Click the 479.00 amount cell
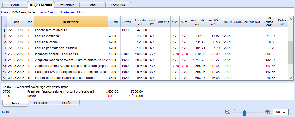Image resolution: width=295 pixels, height=117 pixels. coord(140,30)
